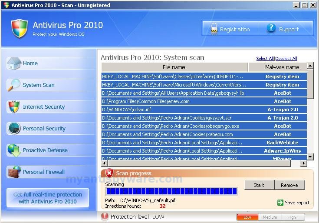Click the padlock icon beside Registration
The image size is (319, 223).
[x=214, y=29]
